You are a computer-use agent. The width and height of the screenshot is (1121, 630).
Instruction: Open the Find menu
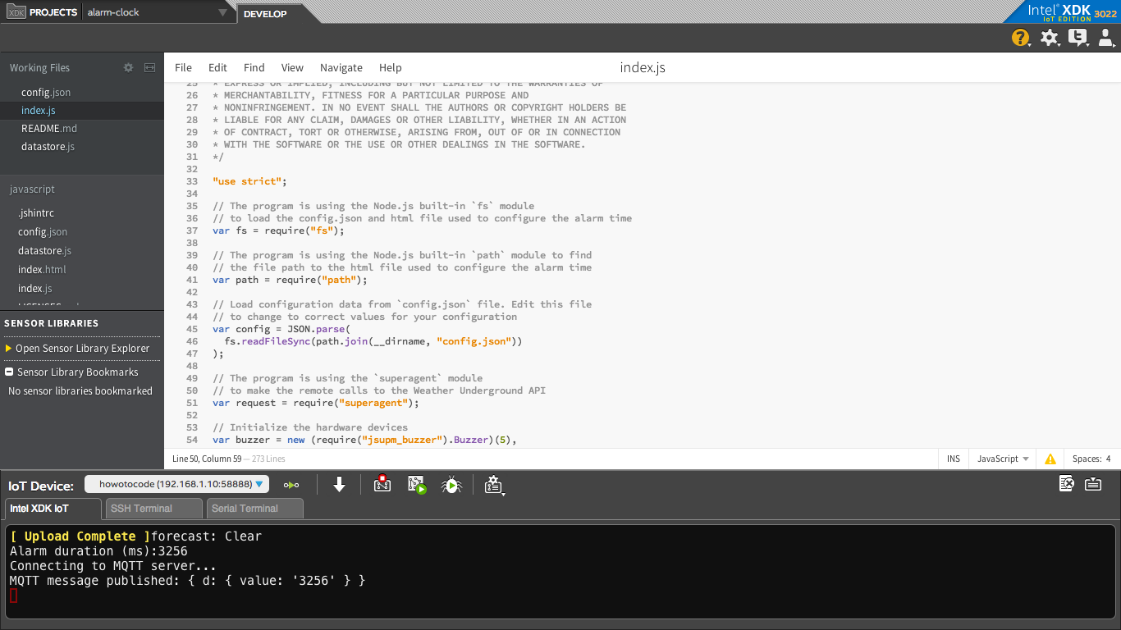(x=254, y=67)
